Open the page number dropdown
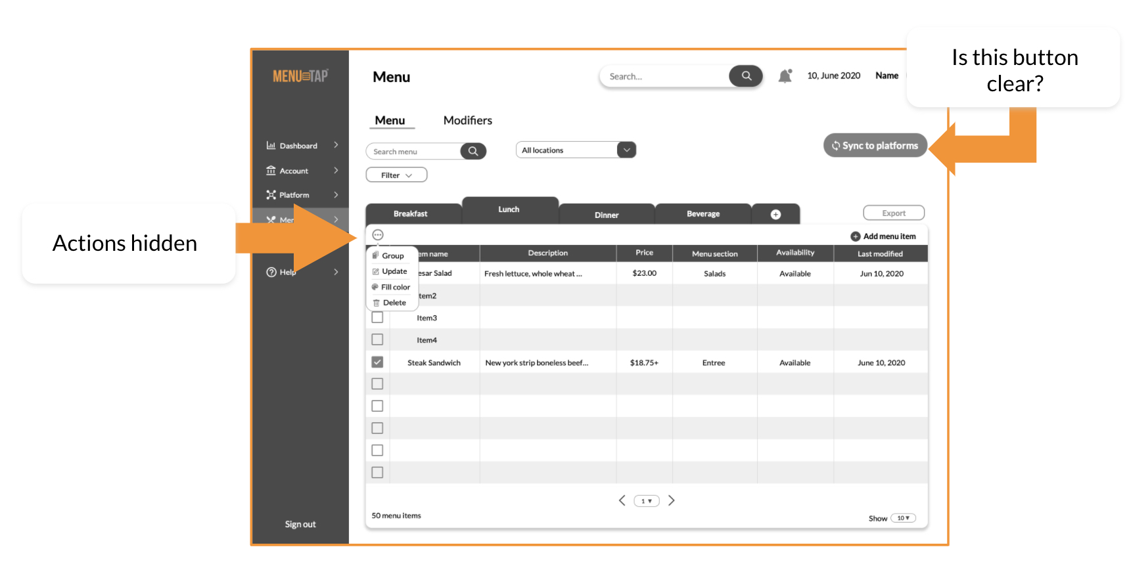Screen dimensions: 1129x566 (647, 501)
